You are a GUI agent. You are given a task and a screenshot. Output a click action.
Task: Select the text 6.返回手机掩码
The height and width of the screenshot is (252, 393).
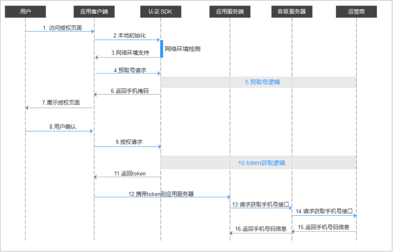point(130,91)
